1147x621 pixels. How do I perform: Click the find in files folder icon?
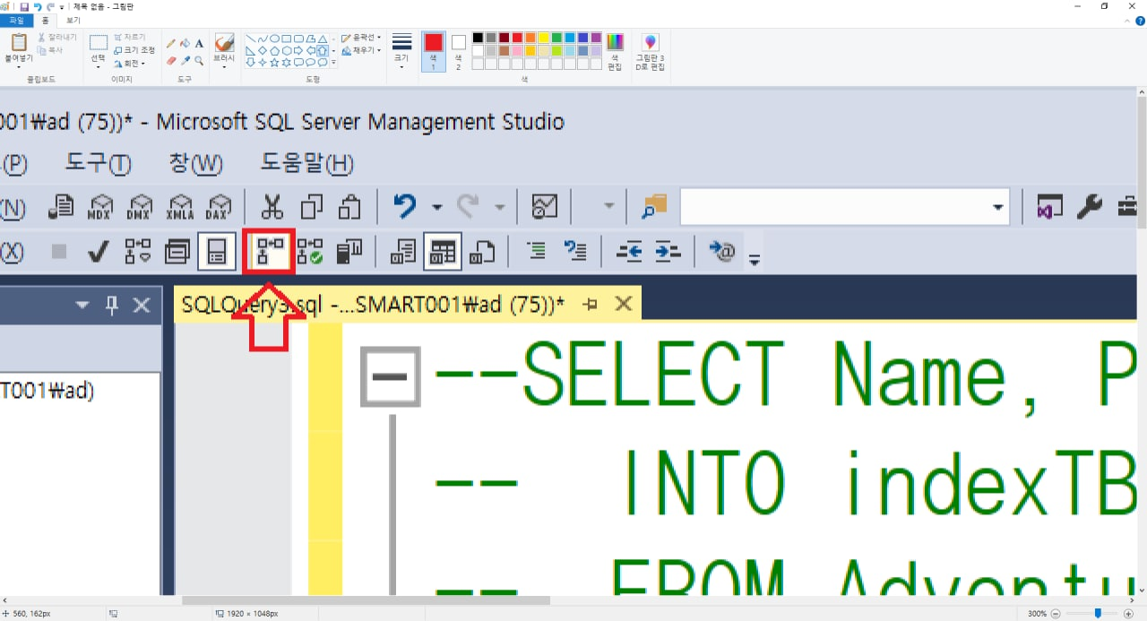point(654,207)
